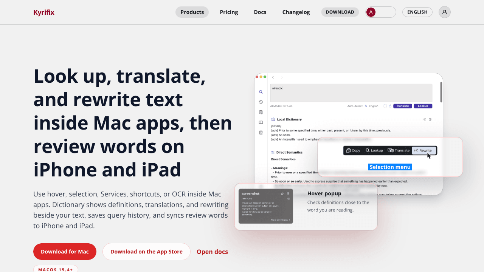The image size is (484, 272).
Task: Open the ENGLISH language selector
Action: click(417, 12)
